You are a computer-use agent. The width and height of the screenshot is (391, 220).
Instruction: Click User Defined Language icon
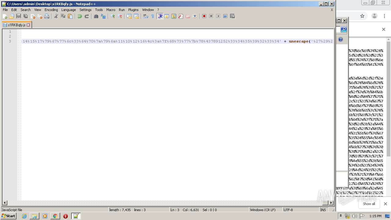(167, 16)
